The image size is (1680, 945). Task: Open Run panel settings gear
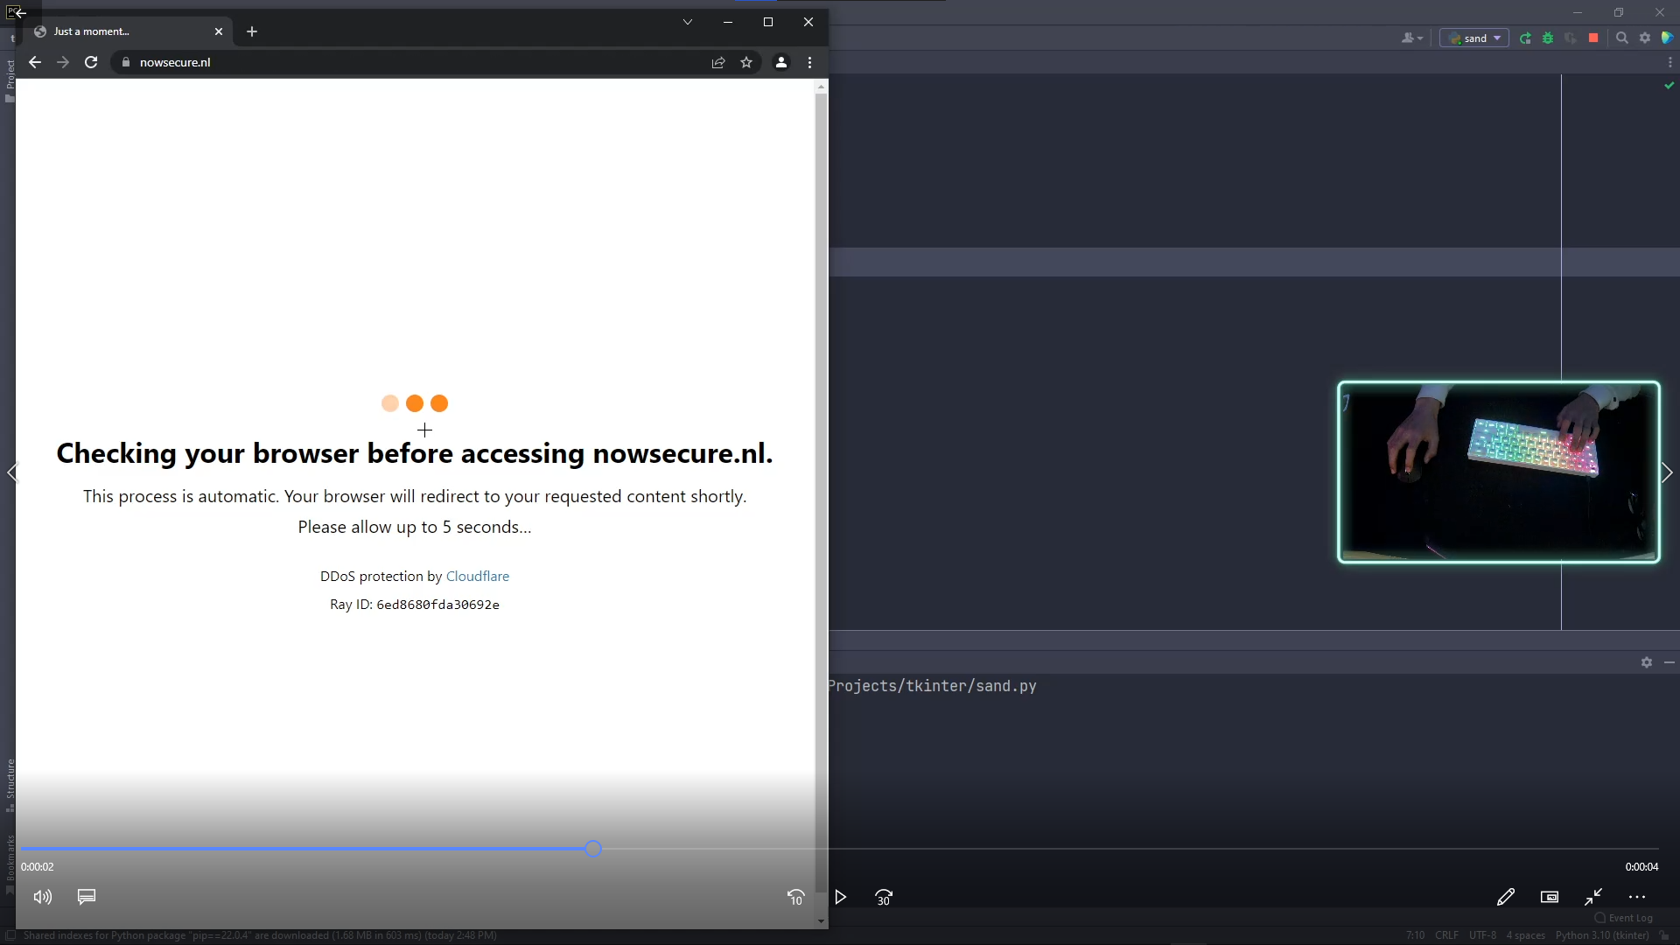(1647, 662)
